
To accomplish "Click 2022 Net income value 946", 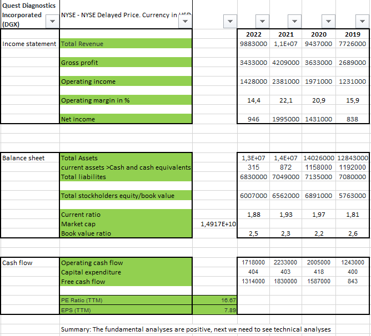I will pyautogui.click(x=253, y=119).
